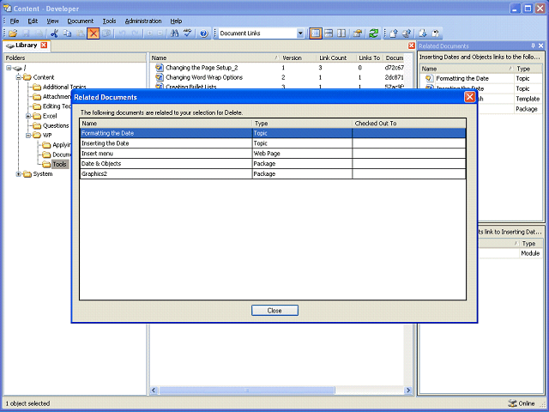Toggle the single pane layout button

click(x=316, y=33)
